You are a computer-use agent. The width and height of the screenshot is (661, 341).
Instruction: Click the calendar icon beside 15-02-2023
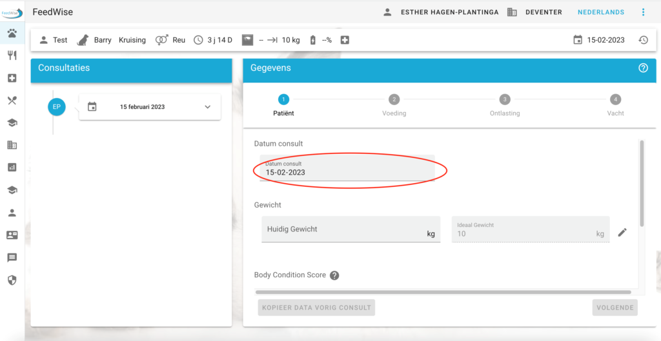tap(578, 40)
